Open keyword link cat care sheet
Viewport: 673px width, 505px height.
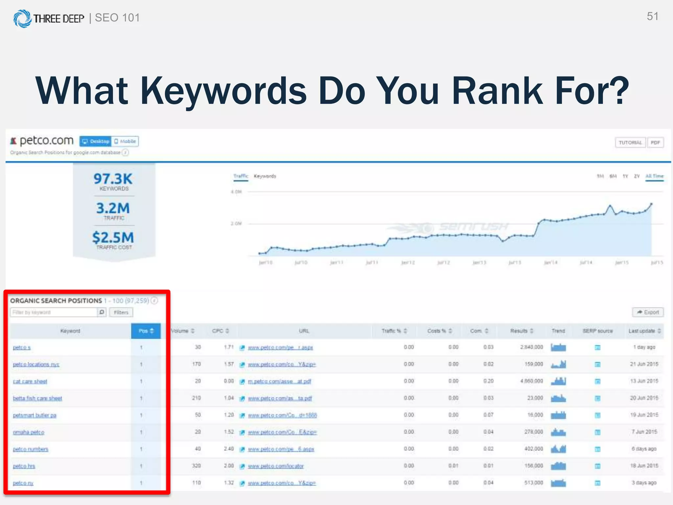pyautogui.click(x=30, y=381)
